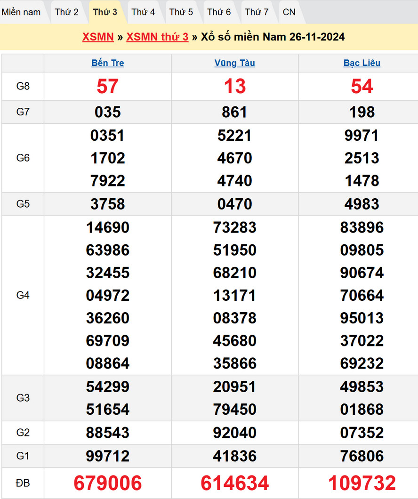
Task: Switch to the Thứ 2 tab
Action: coord(66,12)
